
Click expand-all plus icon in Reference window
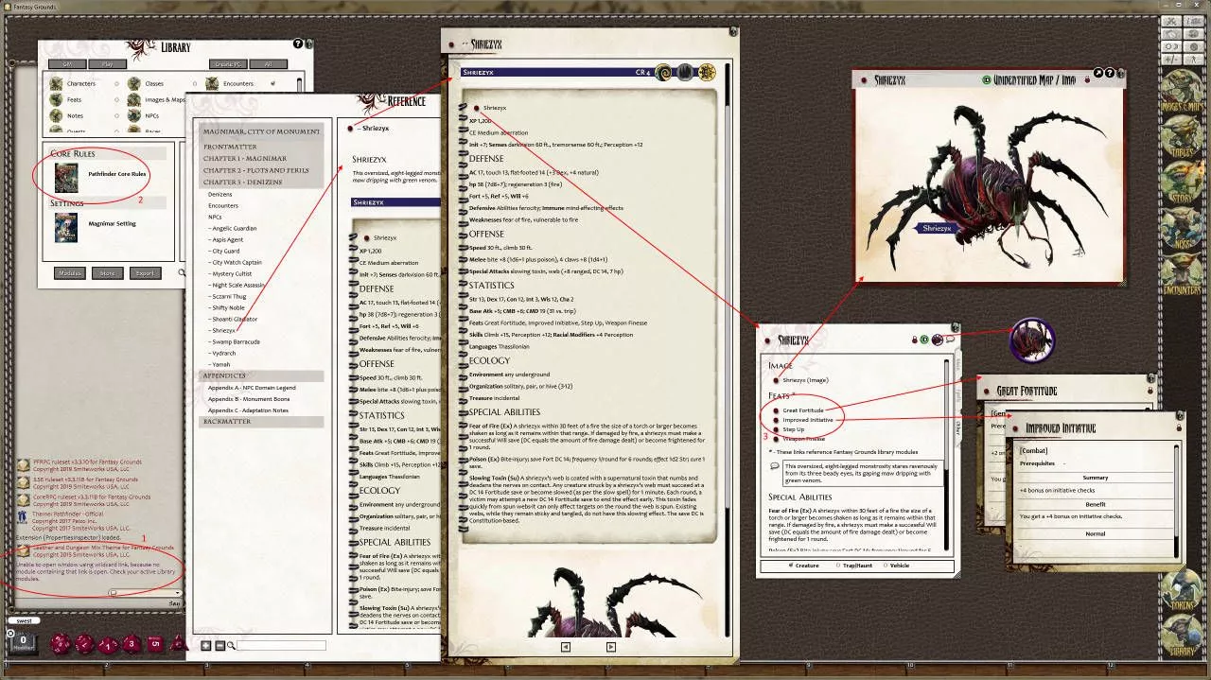point(205,645)
